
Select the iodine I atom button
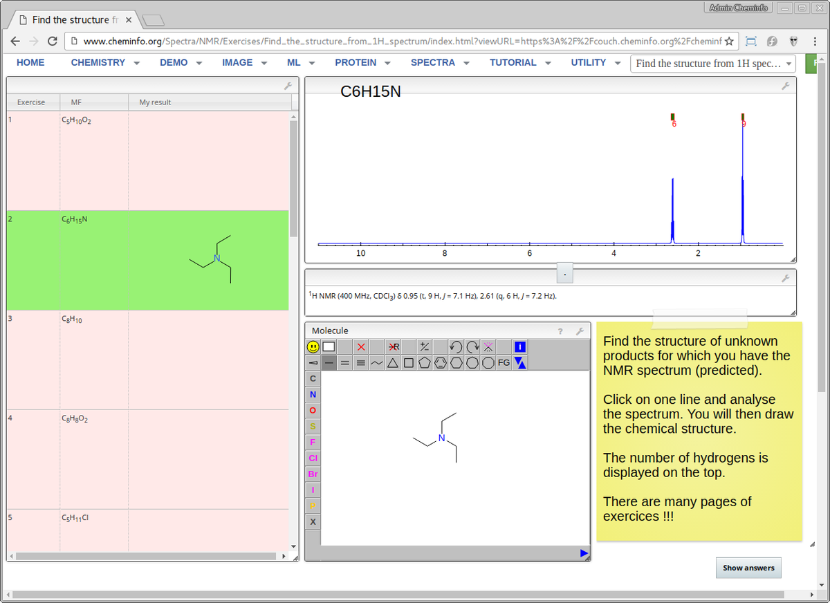tap(313, 490)
